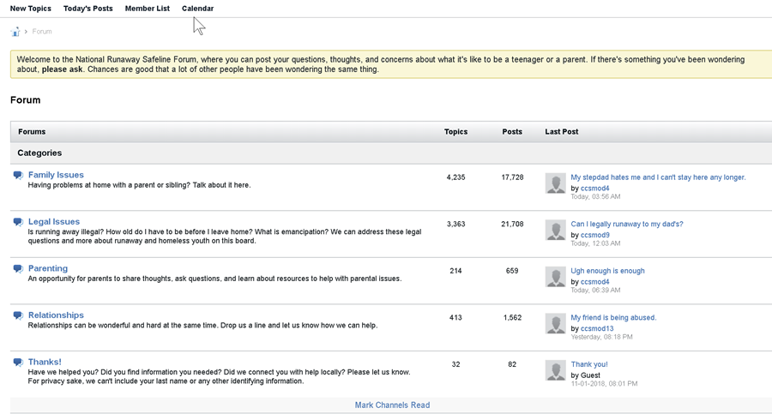This screenshot has height=414, width=772.
Task: Open "My friend is being abused." thread
Action: [613, 318]
